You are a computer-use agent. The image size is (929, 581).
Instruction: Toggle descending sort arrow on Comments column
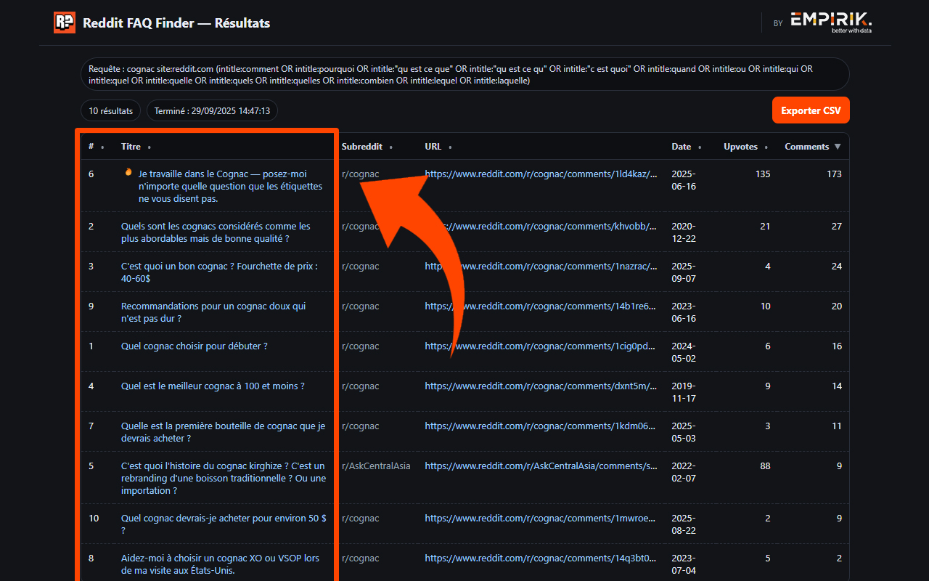tap(838, 147)
